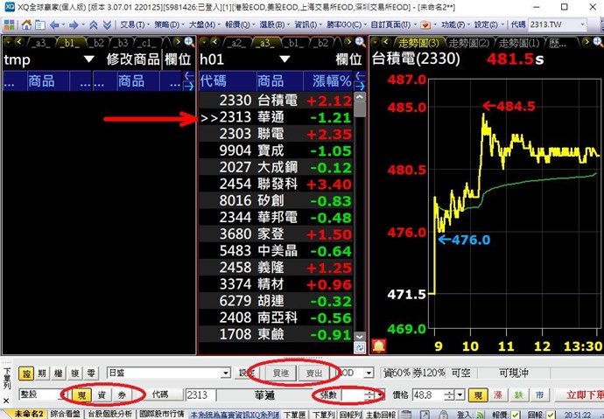
Task: Click the h01 list scrollbar thumb
Action: click(360, 109)
